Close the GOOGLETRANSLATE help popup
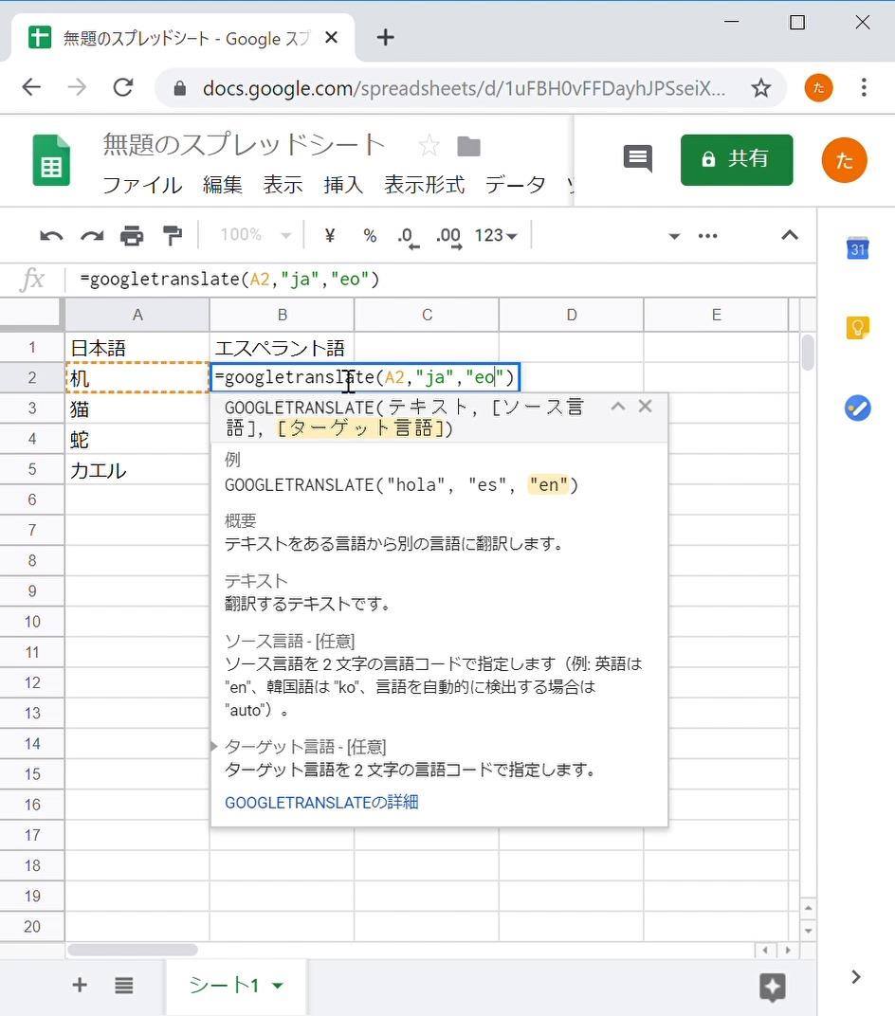The width and height of the screenshot is (895, 1016). pyautogui.click(x=645, y=407)
